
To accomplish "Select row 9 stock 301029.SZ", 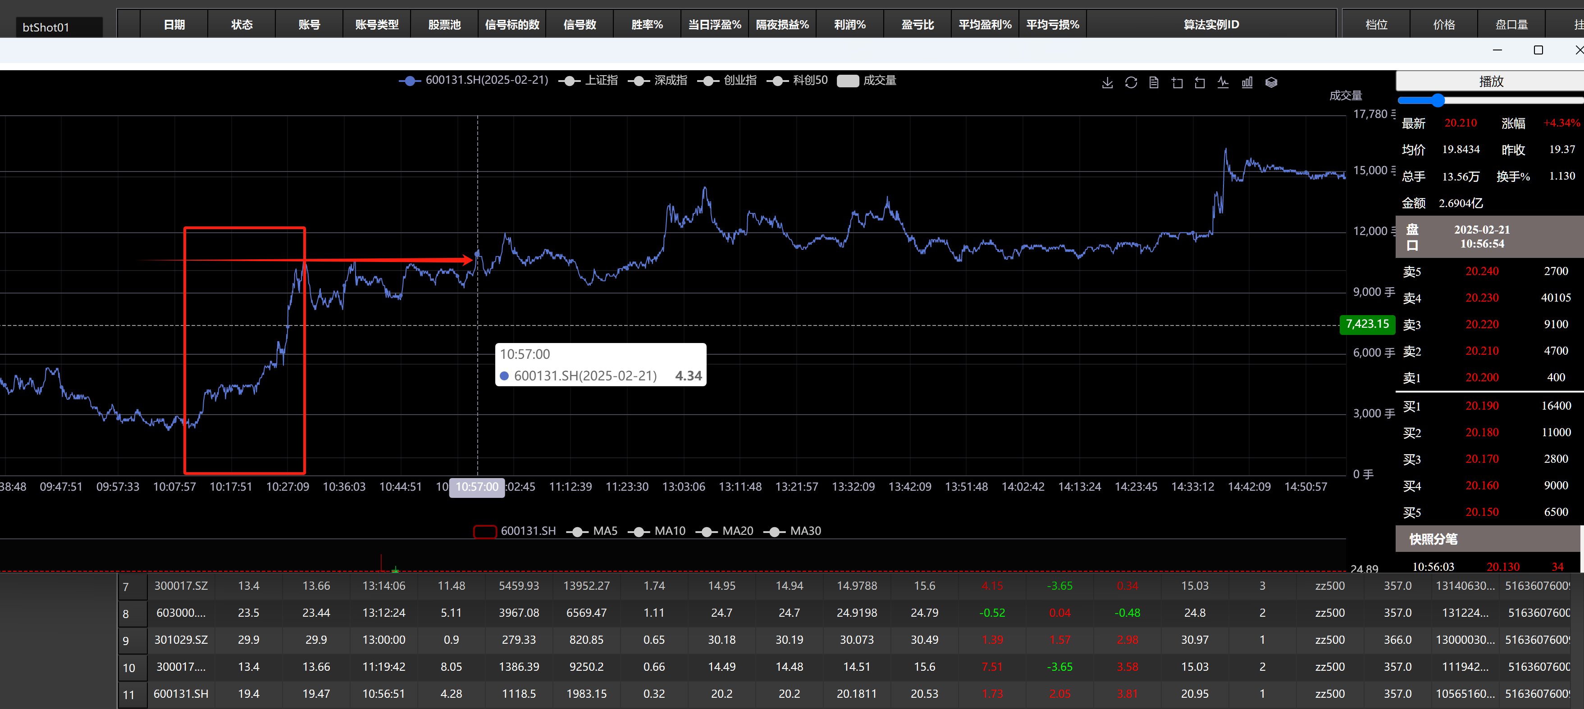I will coord(181,640).
